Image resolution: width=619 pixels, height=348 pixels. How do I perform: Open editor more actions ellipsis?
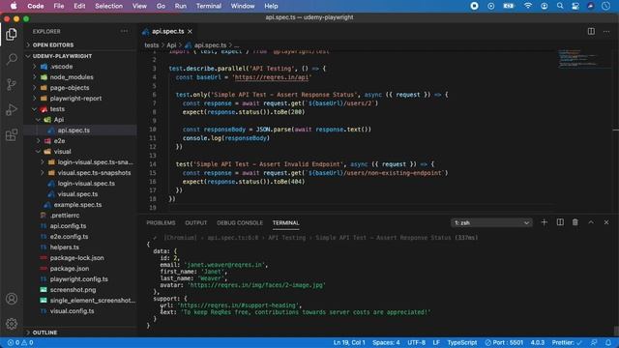[x=606, y=31]
